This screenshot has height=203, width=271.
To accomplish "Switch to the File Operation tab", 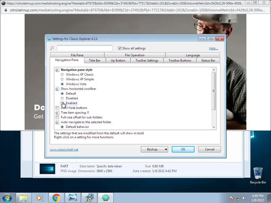I will [x=135, y=55].
